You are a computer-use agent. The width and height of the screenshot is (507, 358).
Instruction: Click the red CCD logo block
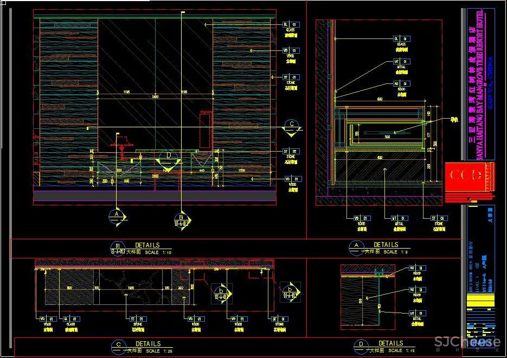click(x=464, y=175)
